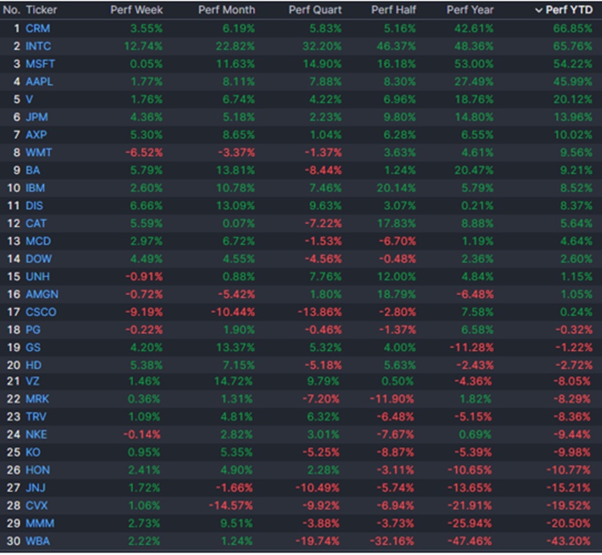The image size is (602, 555).
Task: Sort by the Perf Half column header
Action: point(394,10)
